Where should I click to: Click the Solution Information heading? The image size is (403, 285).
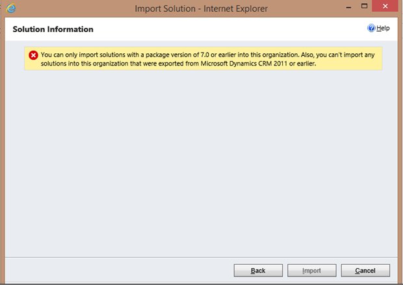(53, 30)
